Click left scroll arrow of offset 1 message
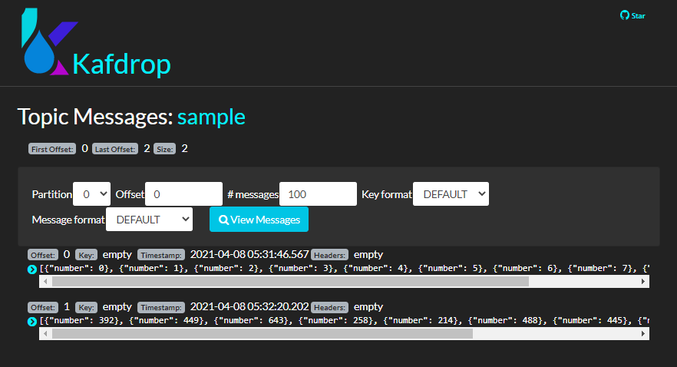The width and height of the screenshot is (677, 367). click(x=45, y=334)
